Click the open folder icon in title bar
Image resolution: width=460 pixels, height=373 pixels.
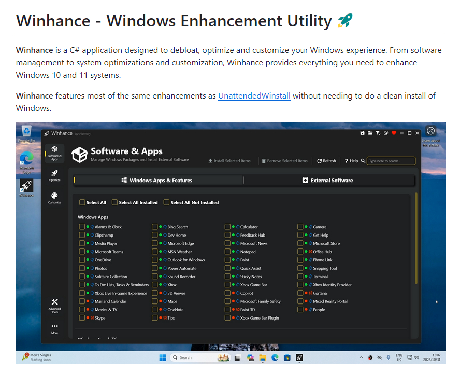370,133
